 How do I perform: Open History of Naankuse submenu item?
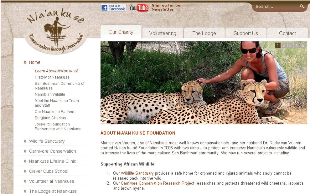coord(52,77)
